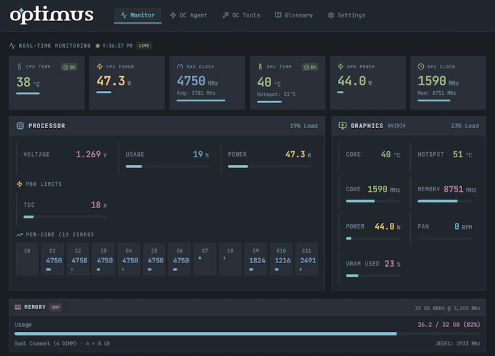The height and width of the screenshot is (356, 495).
Task: Click the PBO Limits lightning icon
Action: click(x=19, y=184)
